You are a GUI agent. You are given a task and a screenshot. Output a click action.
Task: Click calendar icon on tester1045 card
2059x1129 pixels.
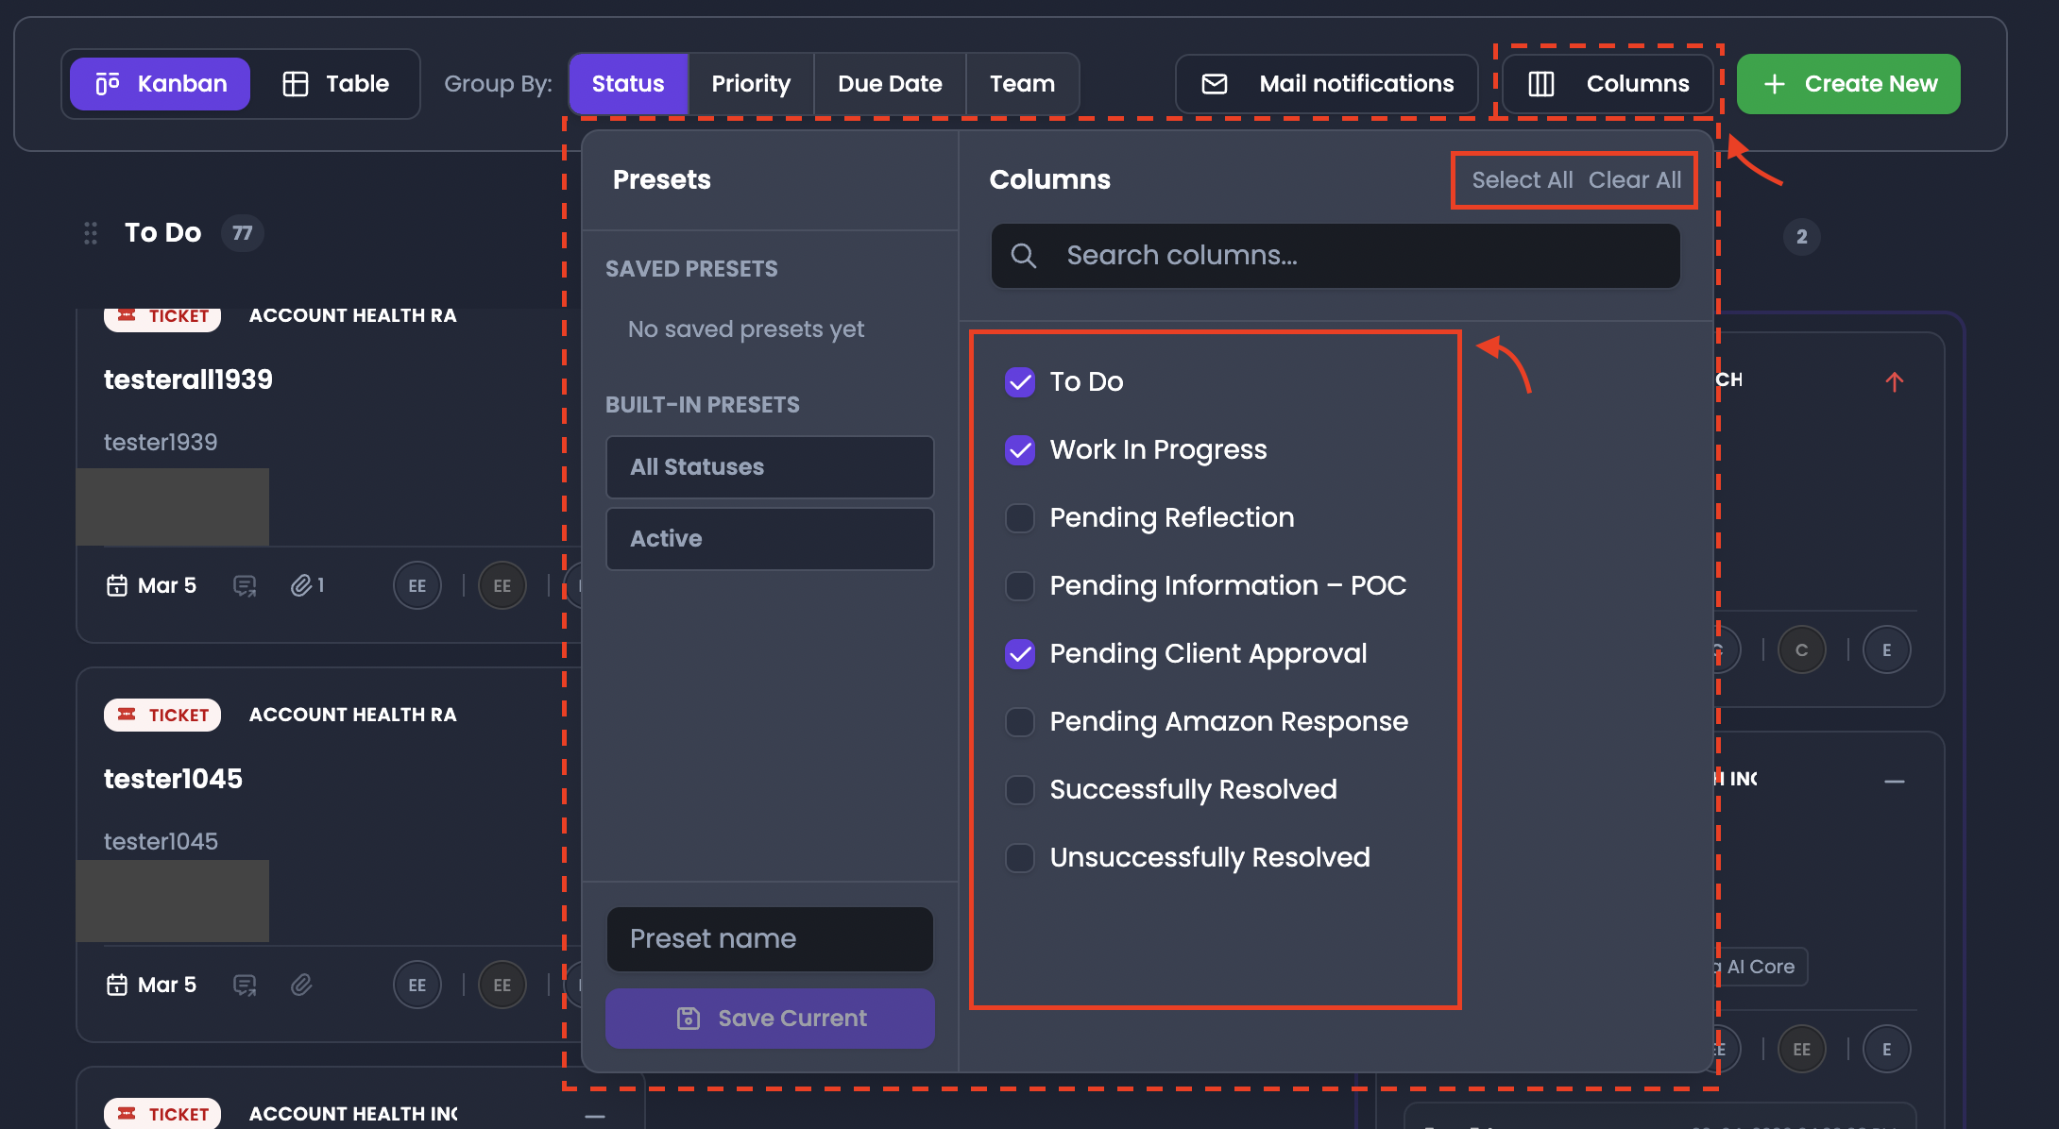point(117,986)
